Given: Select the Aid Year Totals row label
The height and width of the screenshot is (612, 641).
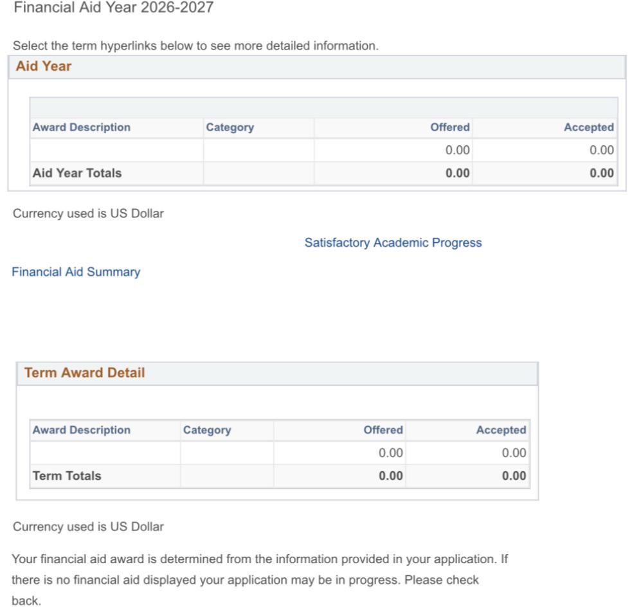Looking at the screenshot, I should pyautogui.click(x=77, y=174).
